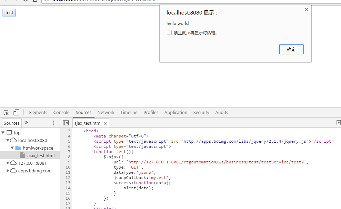
Task: Expand the apps.bdimg.com tree node
Action: coord(8,171)
